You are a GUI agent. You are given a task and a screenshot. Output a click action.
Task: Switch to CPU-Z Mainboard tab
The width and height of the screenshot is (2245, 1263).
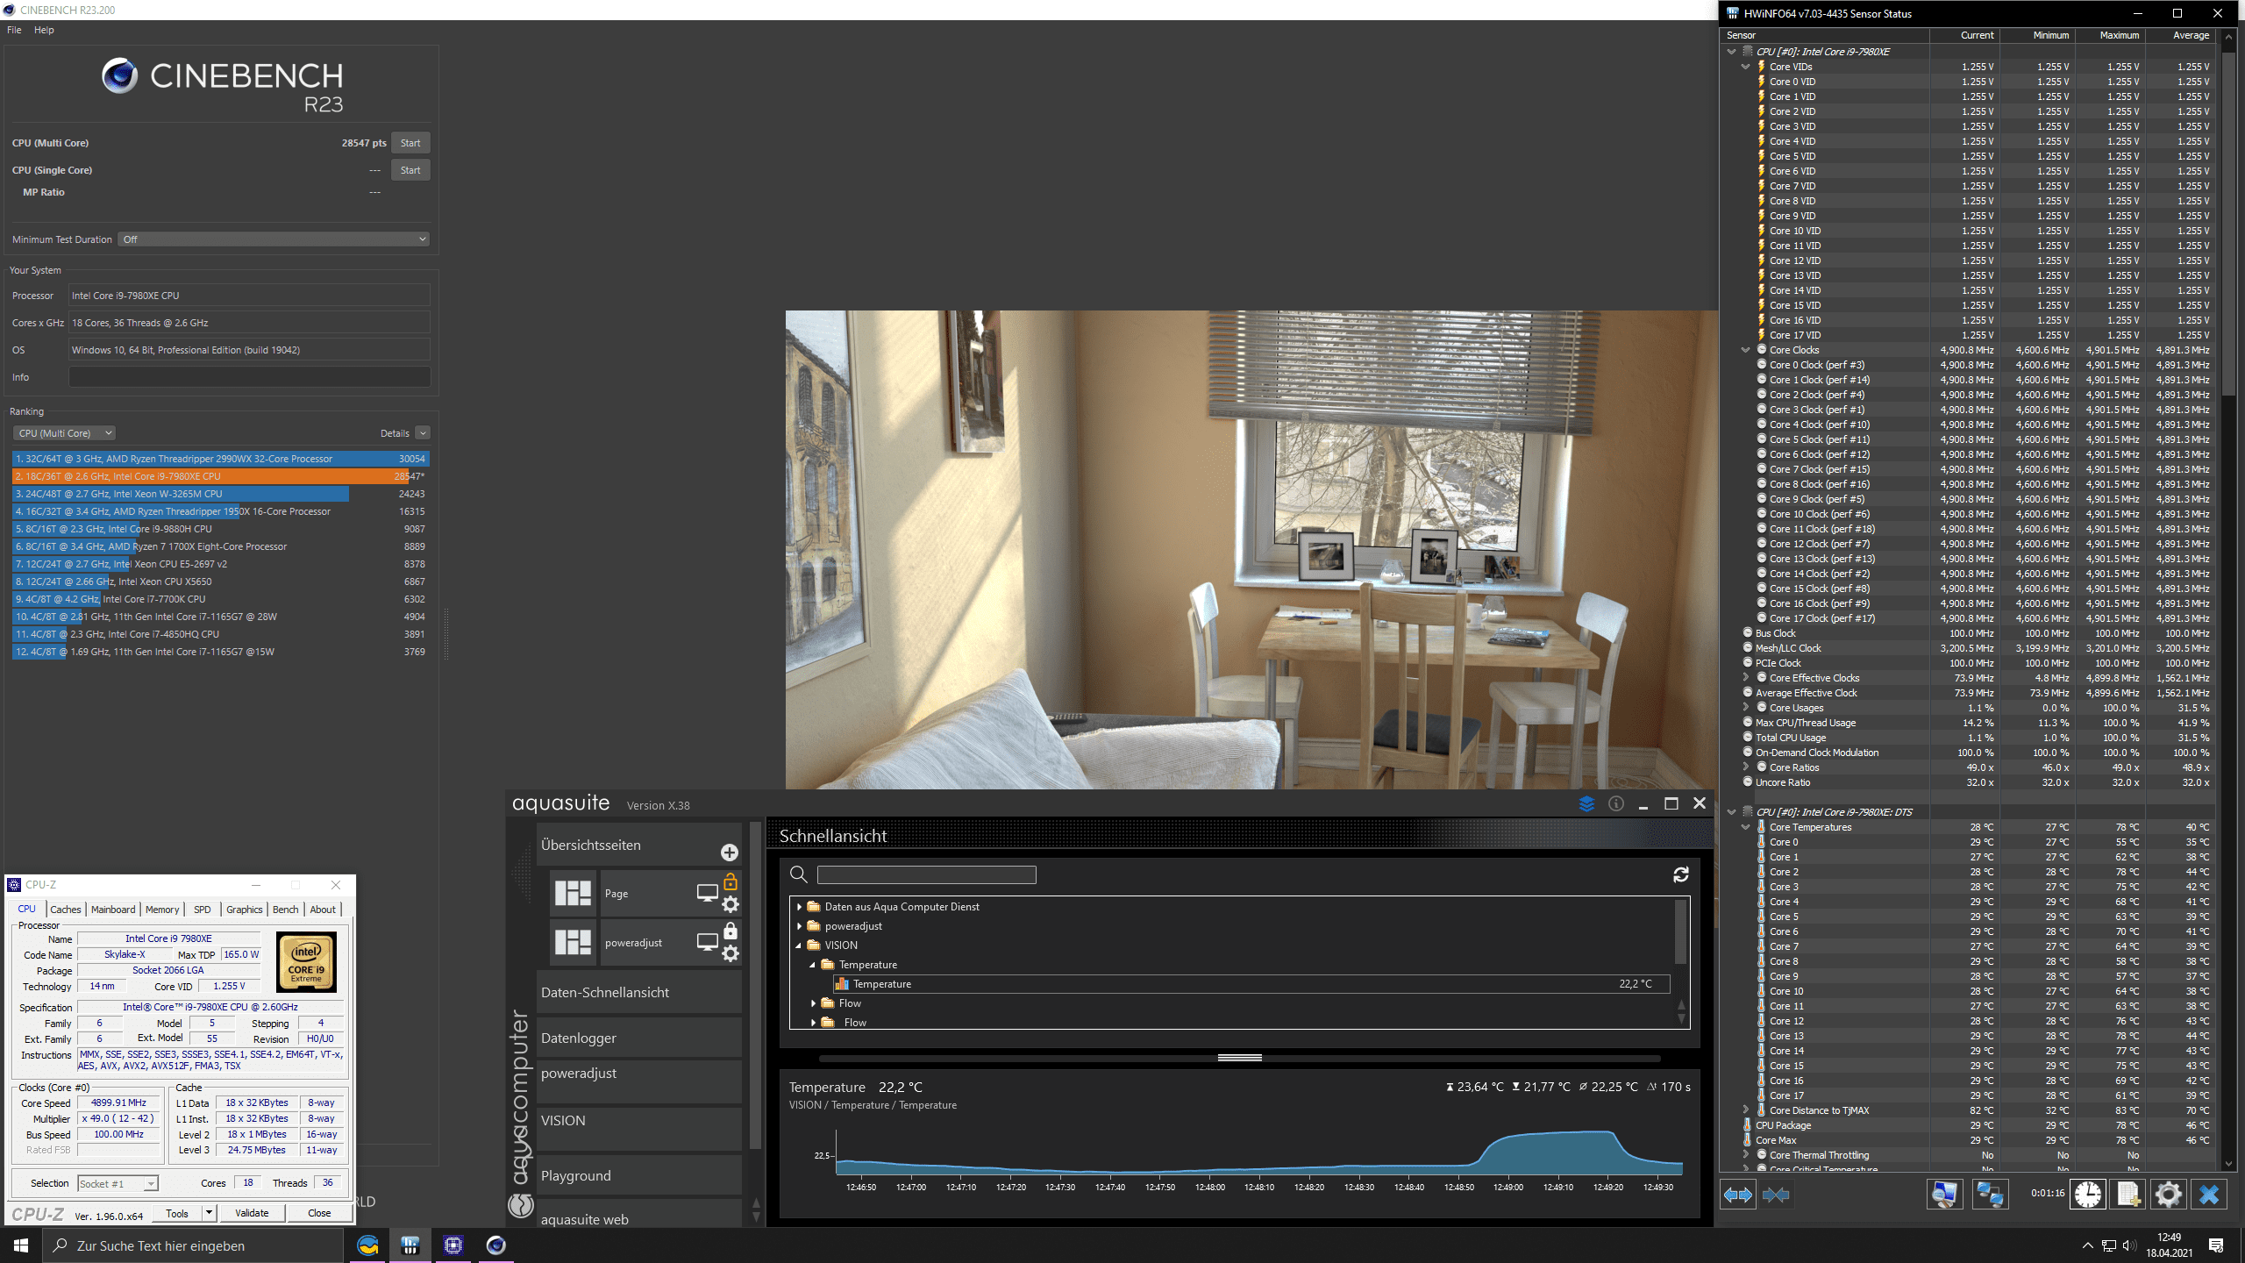113,910
